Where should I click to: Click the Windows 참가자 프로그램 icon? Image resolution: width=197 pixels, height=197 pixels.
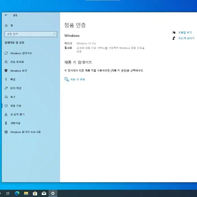tap(6, 132)
